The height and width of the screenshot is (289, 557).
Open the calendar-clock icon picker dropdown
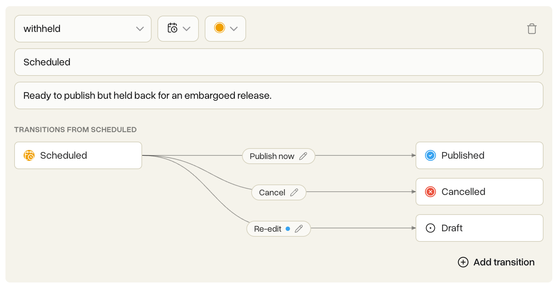coord(178,29)
